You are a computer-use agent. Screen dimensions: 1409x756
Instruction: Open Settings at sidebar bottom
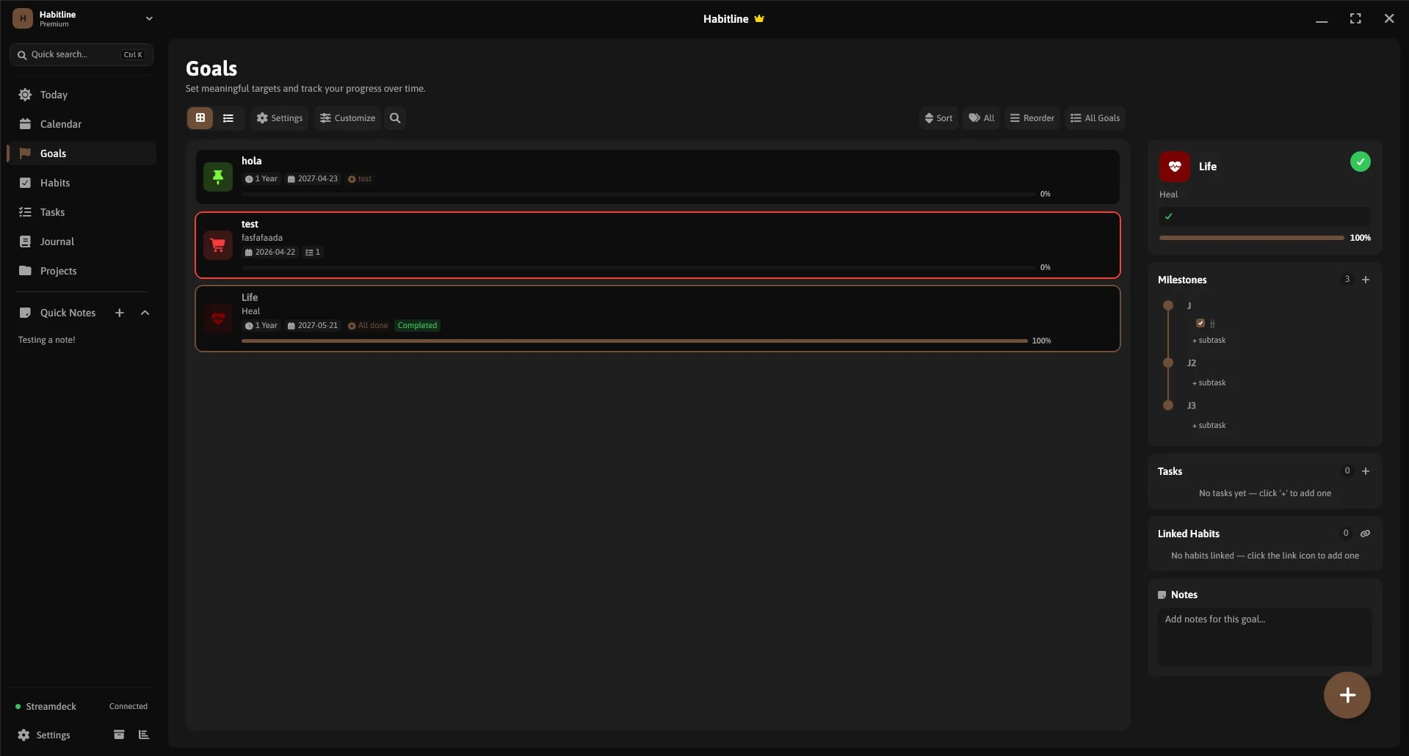[44, 735]
